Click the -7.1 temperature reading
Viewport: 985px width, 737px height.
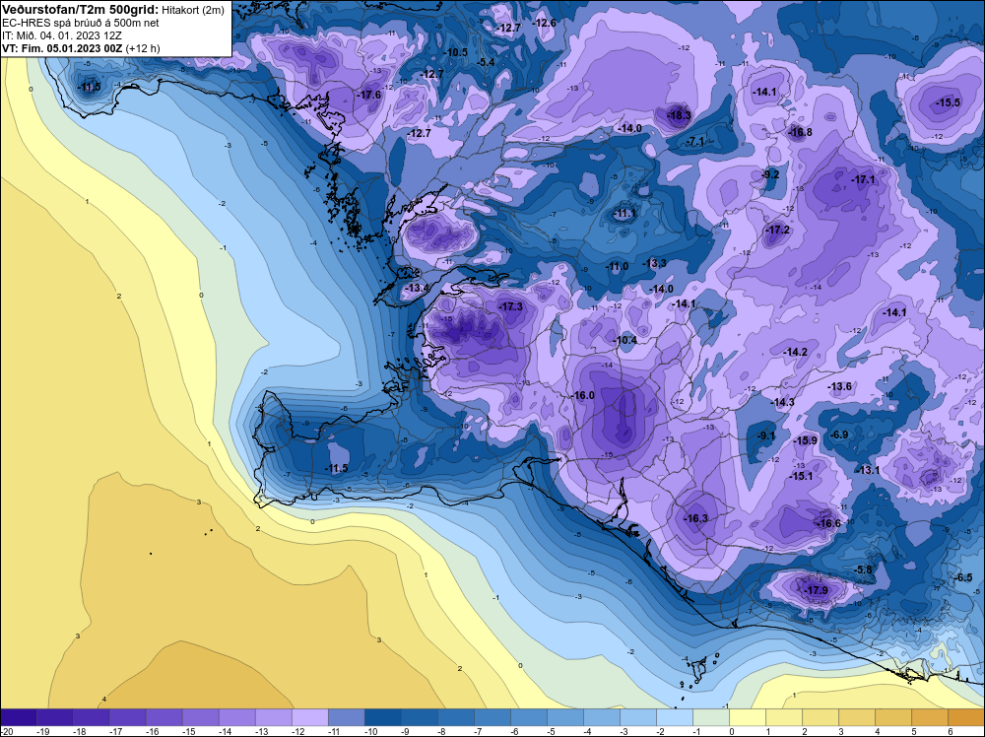(695, 141)
